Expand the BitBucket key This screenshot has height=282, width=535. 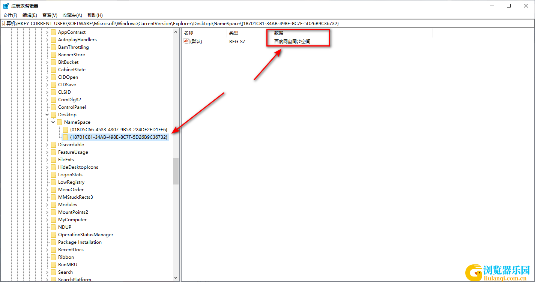point(47,62)
